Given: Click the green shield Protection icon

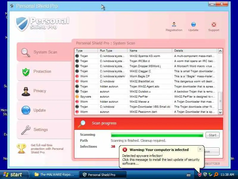Looking at the screenshot, I should tap(26, 72).
